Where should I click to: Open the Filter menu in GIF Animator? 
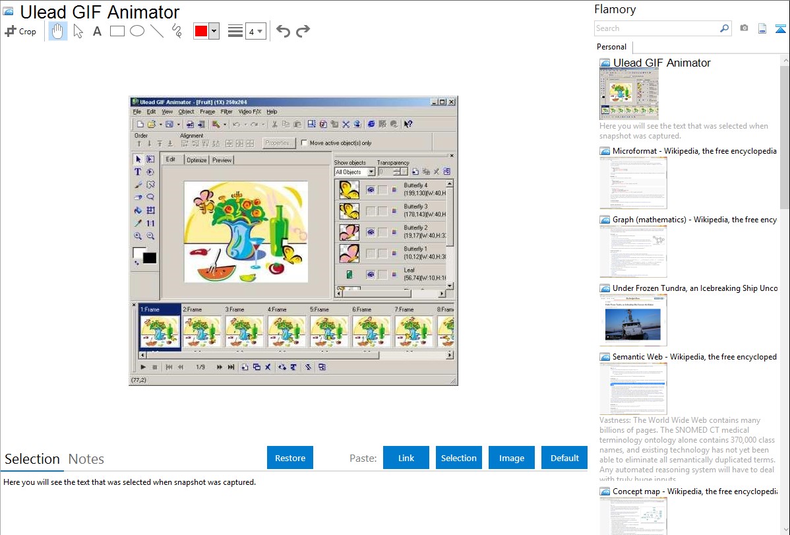226,111
